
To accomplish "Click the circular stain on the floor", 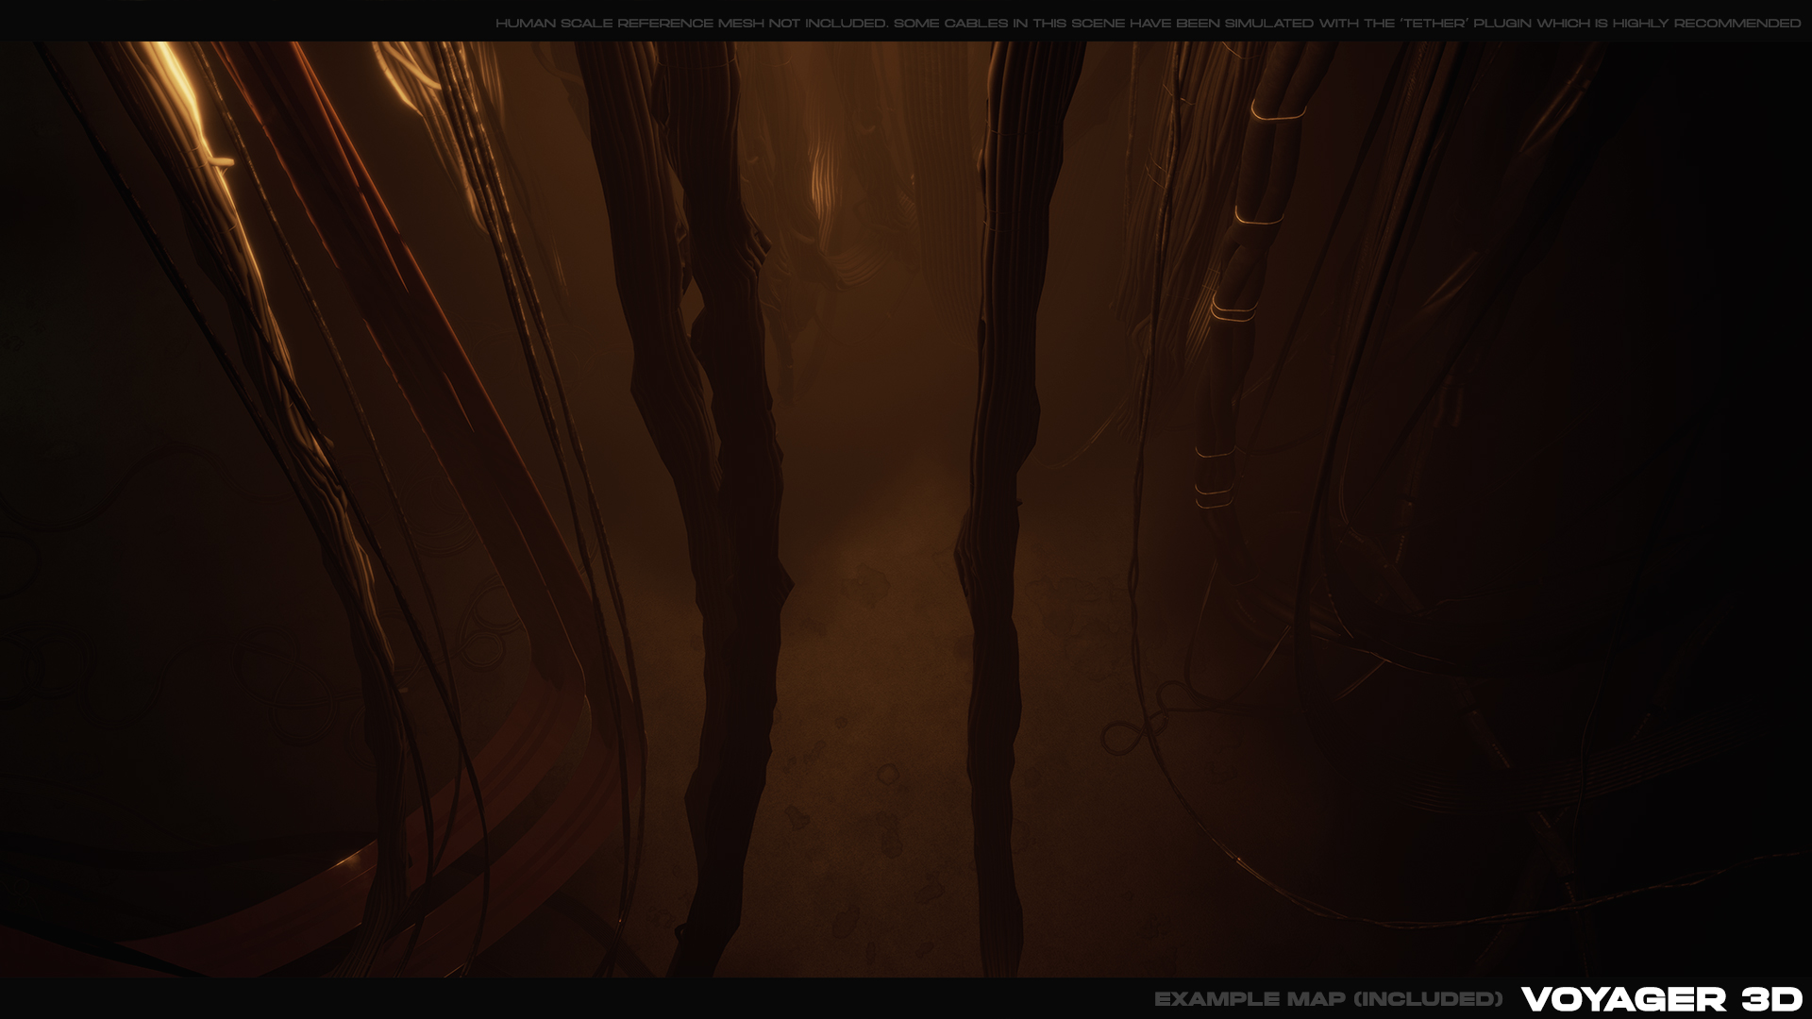I will 887,774.
